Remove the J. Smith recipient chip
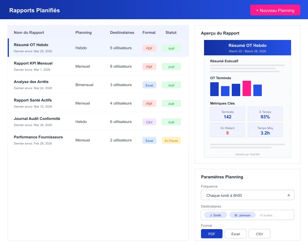 [215, 215]
